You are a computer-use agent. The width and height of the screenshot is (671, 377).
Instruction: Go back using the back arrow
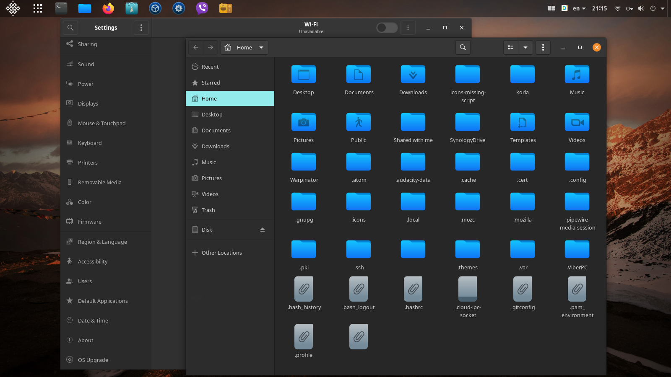pyautogui.click(x=196, y=47)
